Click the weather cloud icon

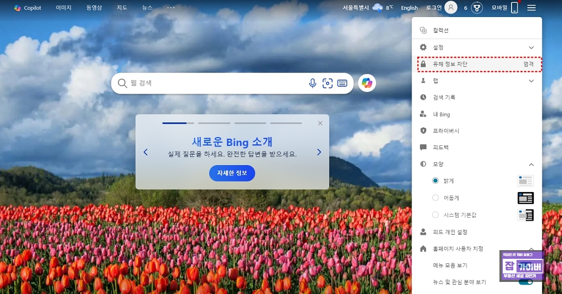point(378,7)
